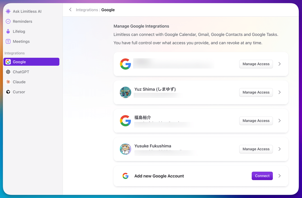Click the ChatGPT logo icon in sidebar
The width and height of the screenshot is (302, 198).
pos(8,72)
